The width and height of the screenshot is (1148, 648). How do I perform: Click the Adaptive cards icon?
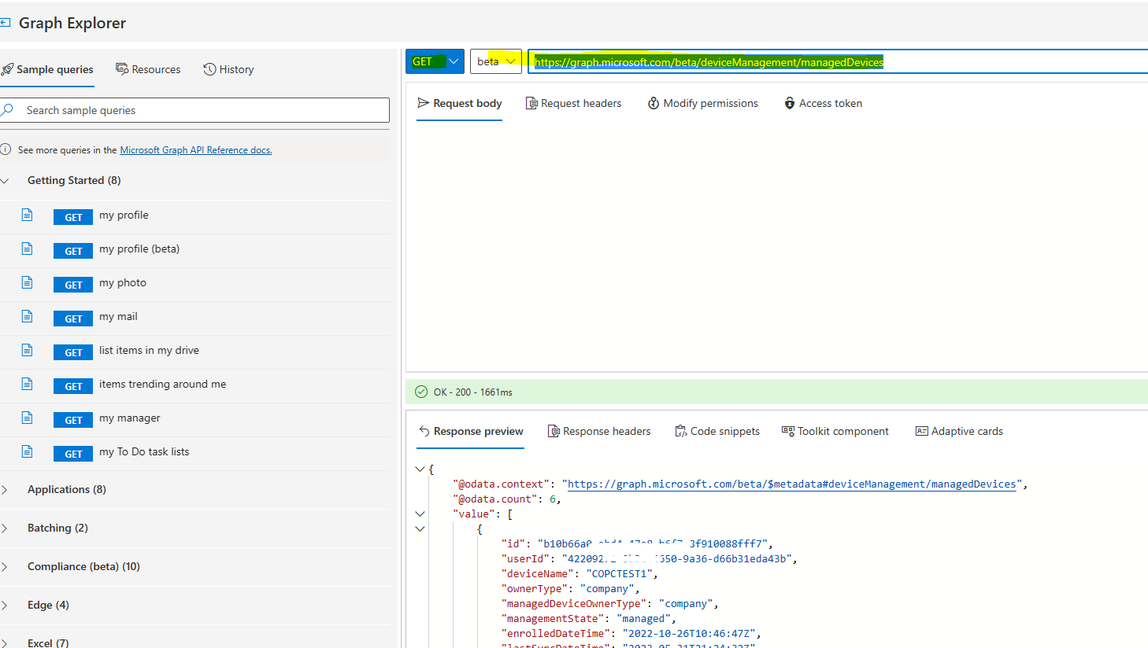point(922,431)
